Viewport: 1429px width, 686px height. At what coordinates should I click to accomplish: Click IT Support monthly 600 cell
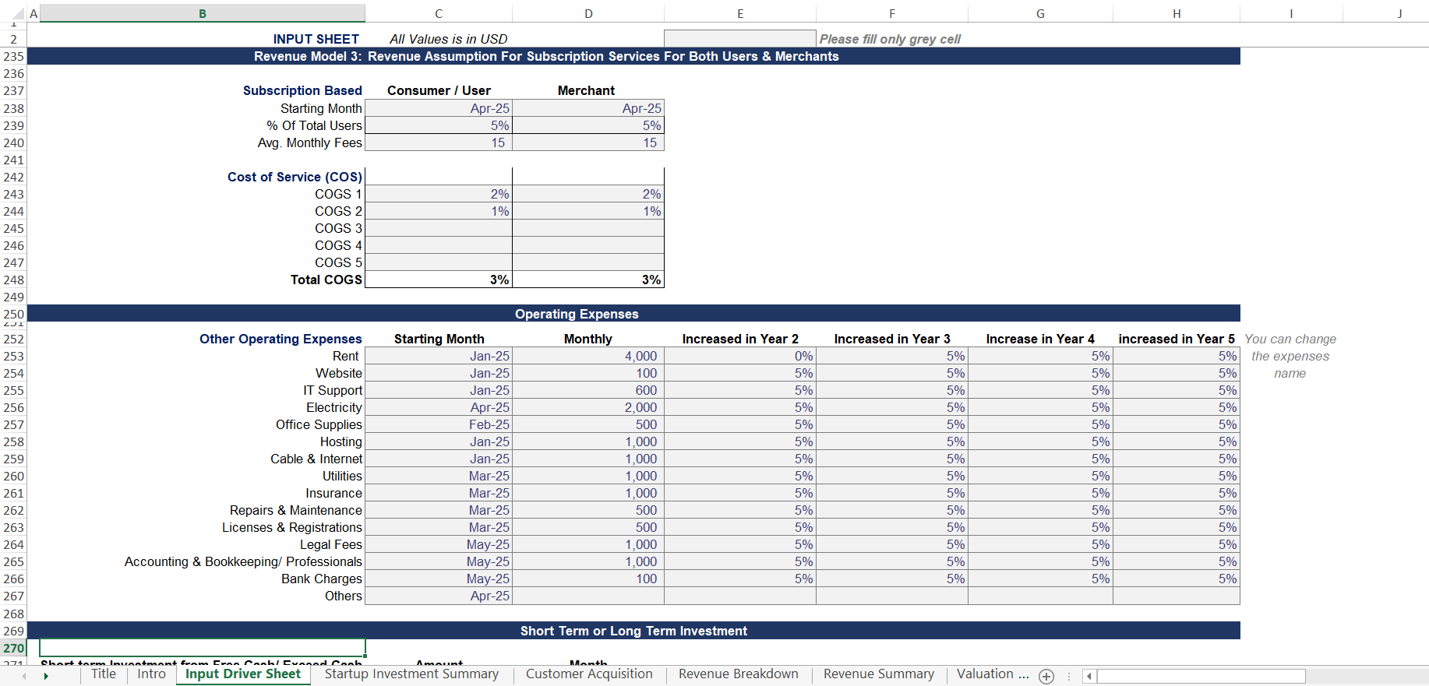588,390
